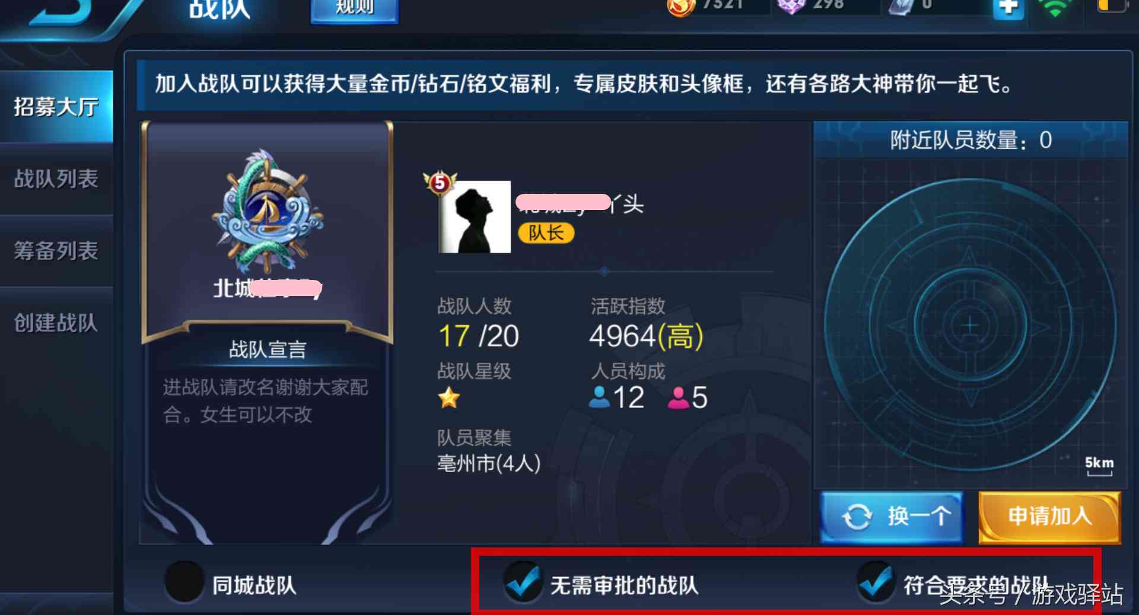
Task: Click the radar map center crosshair
Action: coord(970,325)
